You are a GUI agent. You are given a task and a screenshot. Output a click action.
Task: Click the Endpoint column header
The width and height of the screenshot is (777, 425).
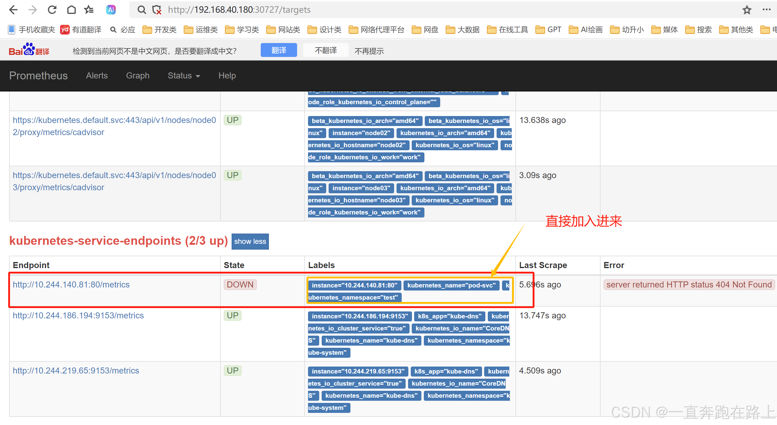31,265
